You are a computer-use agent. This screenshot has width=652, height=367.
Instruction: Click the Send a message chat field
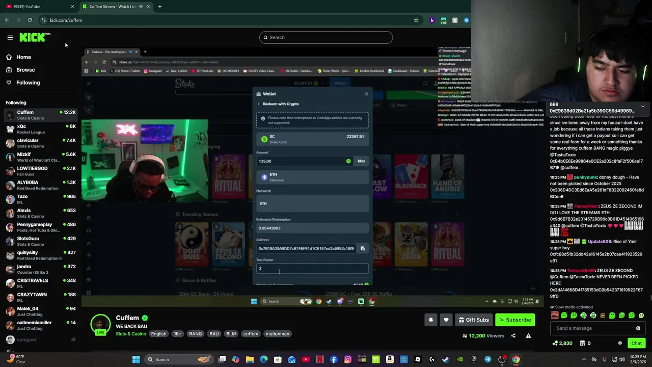coord(591,328)
